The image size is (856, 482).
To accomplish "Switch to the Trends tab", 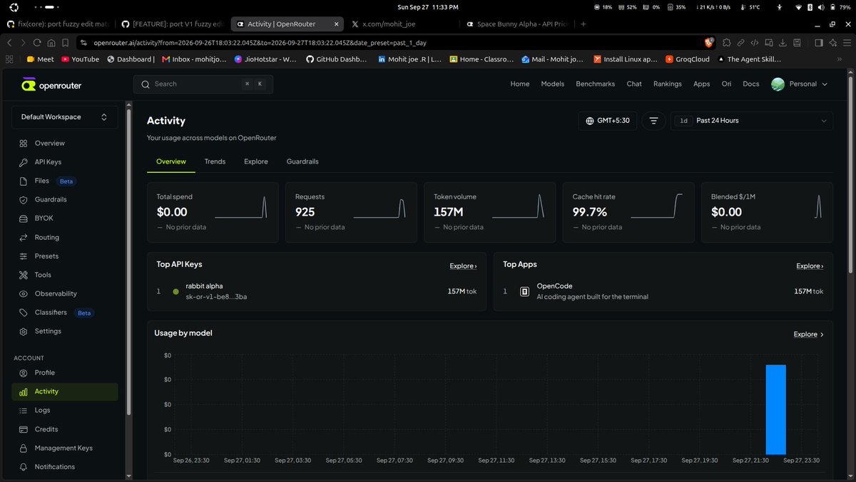I will pyautogui.click(x=215, y=161).
